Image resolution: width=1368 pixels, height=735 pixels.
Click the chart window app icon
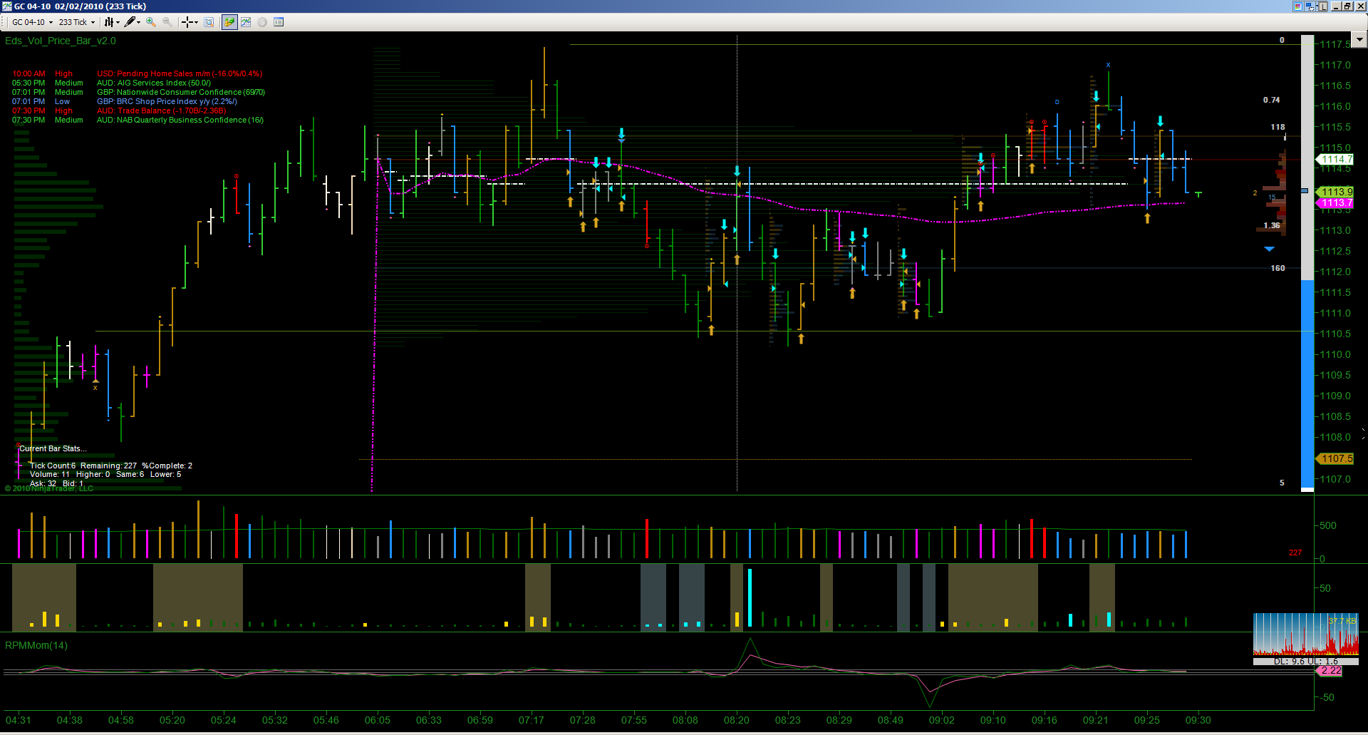pos(7,6)
